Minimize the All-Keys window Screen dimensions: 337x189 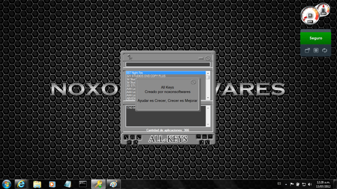(x=201, y=58)
